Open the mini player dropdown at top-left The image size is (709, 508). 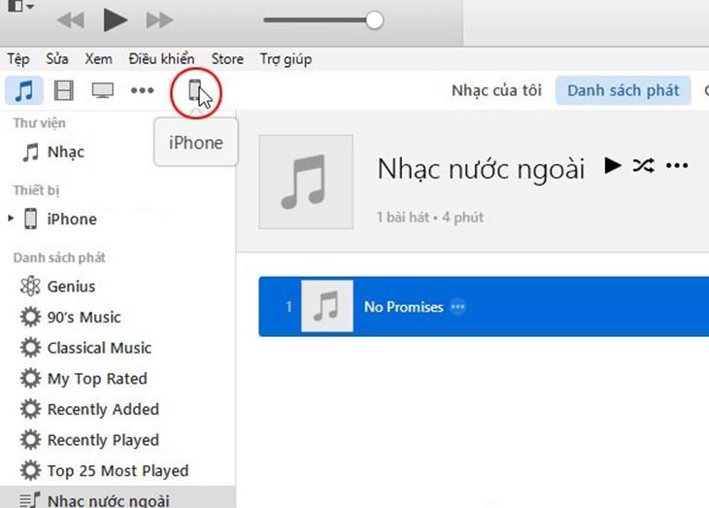tap(18, 8)
